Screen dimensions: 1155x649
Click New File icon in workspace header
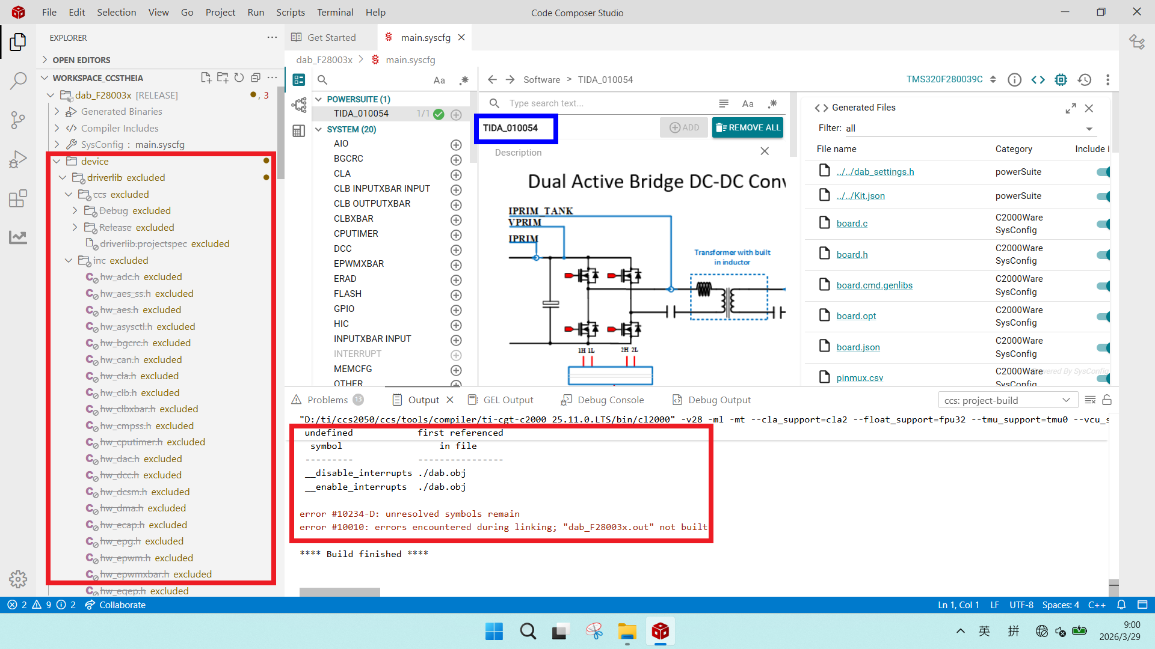click(206, 78)
